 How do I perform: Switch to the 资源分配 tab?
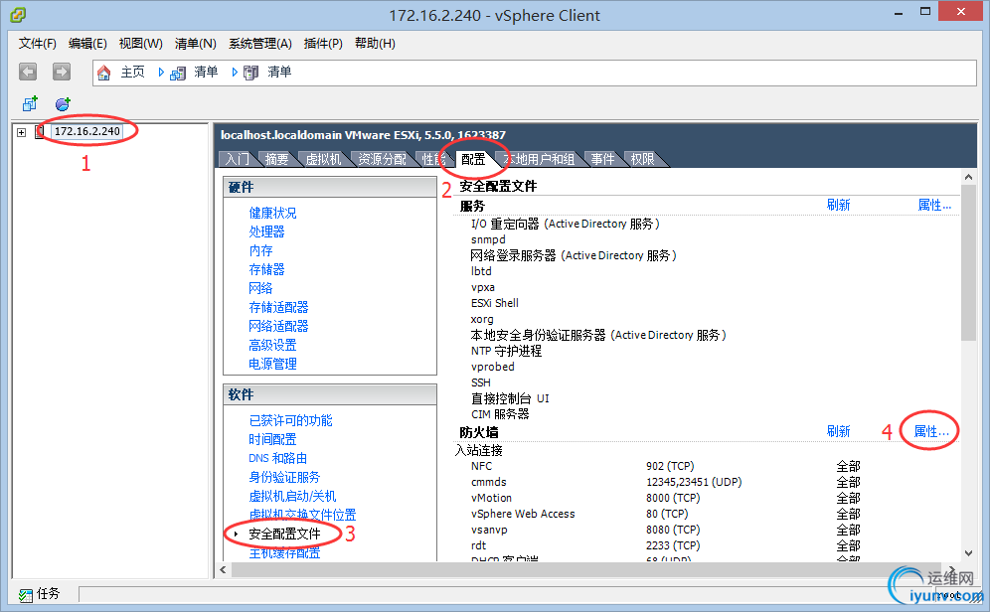pos(382,159)
